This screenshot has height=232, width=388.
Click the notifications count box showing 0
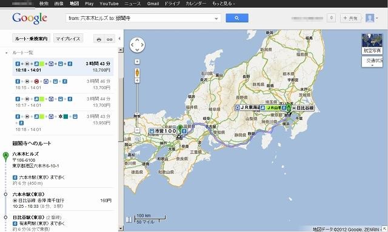coord(332,18)
